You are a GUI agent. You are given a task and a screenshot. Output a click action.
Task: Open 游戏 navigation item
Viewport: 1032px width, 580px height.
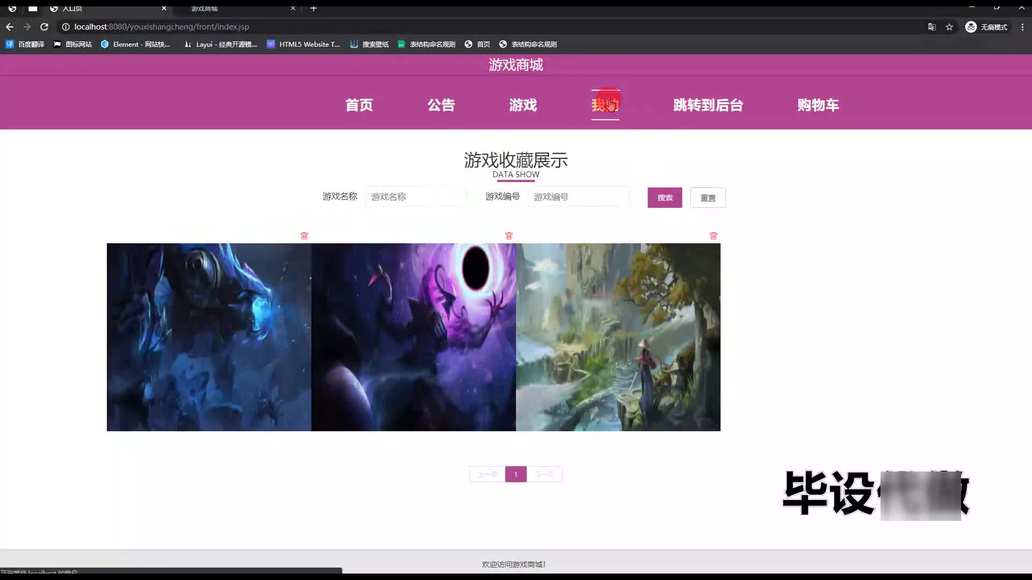[523, 105]
